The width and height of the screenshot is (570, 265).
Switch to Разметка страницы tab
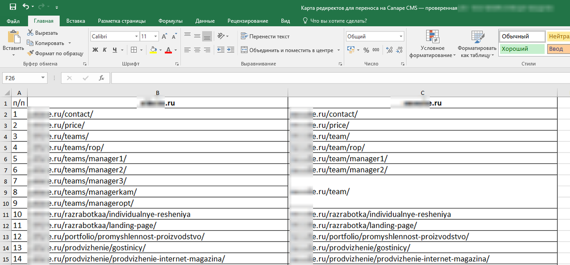pyautogui.click(x=122, y=21)
